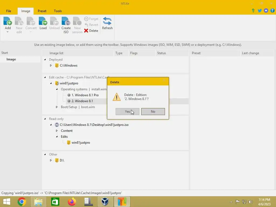This screenshot has height=207, width=276.
Task: Select the 1. Windows 8.1 Pro edition
Action: (x=85, y=95)
